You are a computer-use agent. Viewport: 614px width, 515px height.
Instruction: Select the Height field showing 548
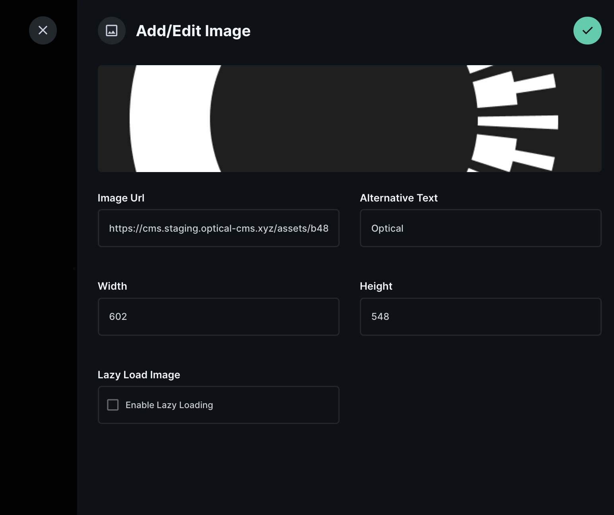(480, 317)
